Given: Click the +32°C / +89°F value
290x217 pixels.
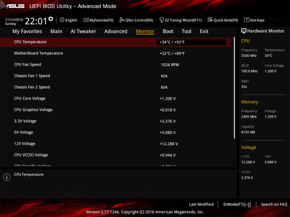Looking at the screenshot, I should [172, 53].
